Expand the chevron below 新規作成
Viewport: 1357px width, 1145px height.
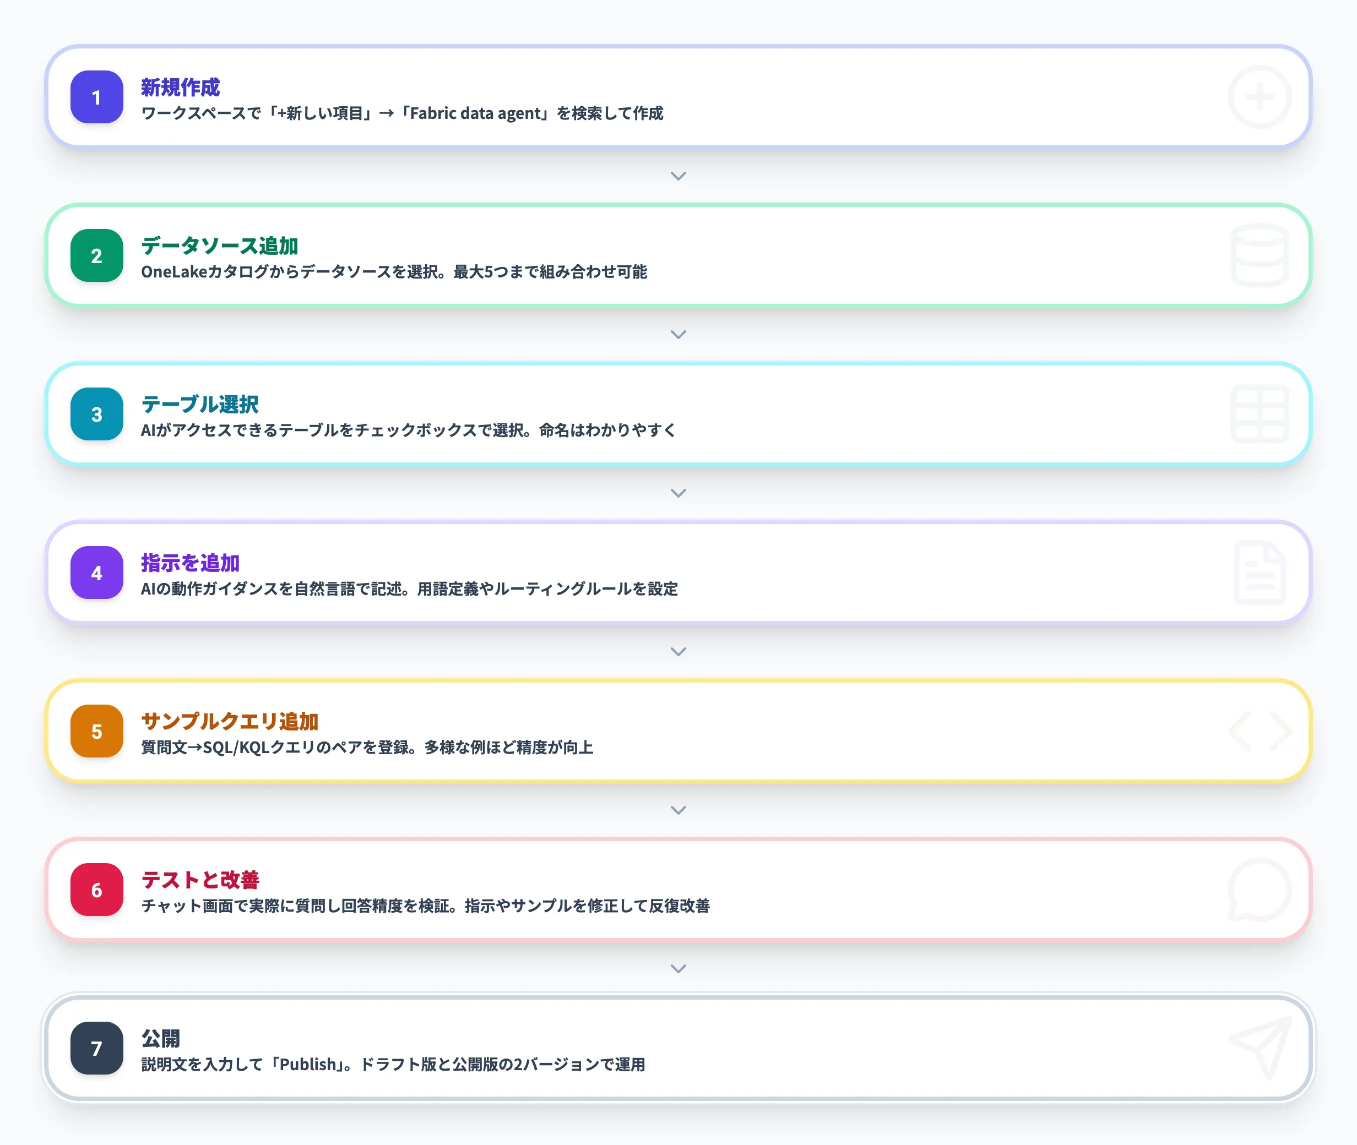click(x=678, y=176)
